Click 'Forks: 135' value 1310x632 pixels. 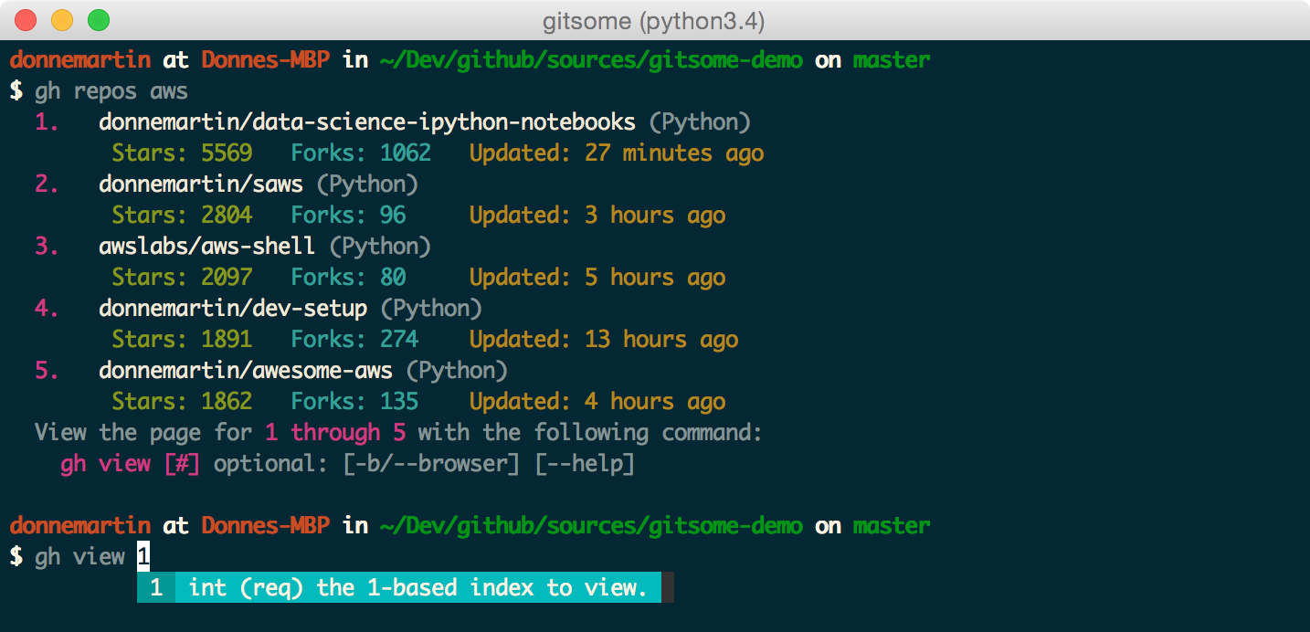pos(354,401)
